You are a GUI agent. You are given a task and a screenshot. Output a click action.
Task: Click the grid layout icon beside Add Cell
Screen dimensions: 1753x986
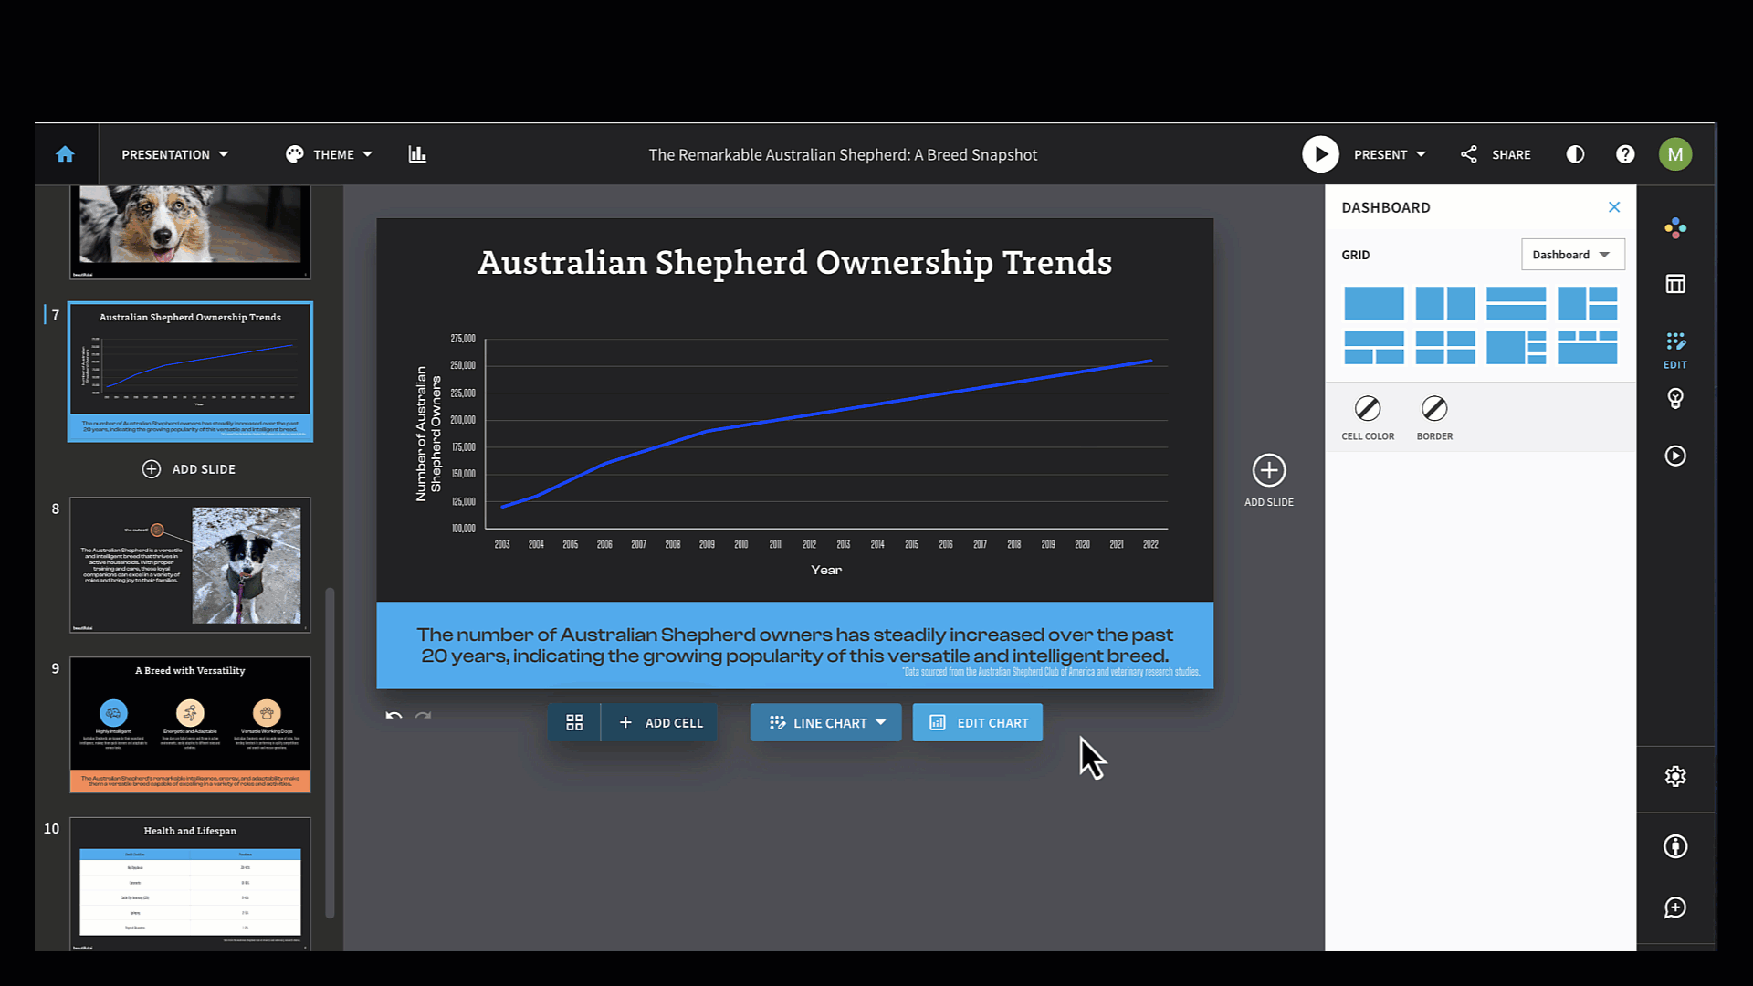point(574,722)
